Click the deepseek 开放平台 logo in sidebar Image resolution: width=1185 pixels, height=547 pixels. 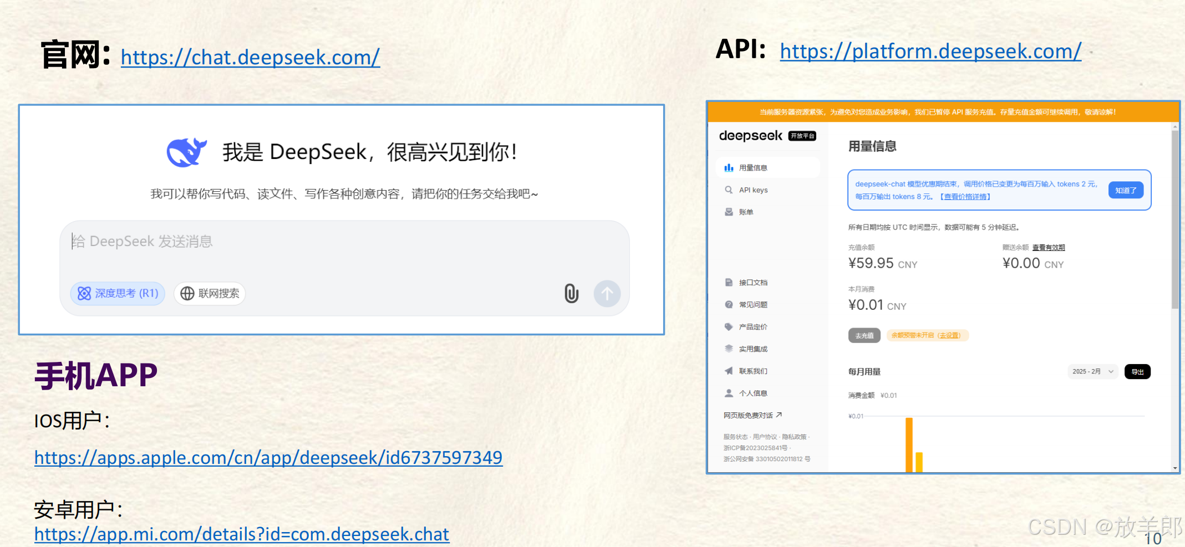767,136
